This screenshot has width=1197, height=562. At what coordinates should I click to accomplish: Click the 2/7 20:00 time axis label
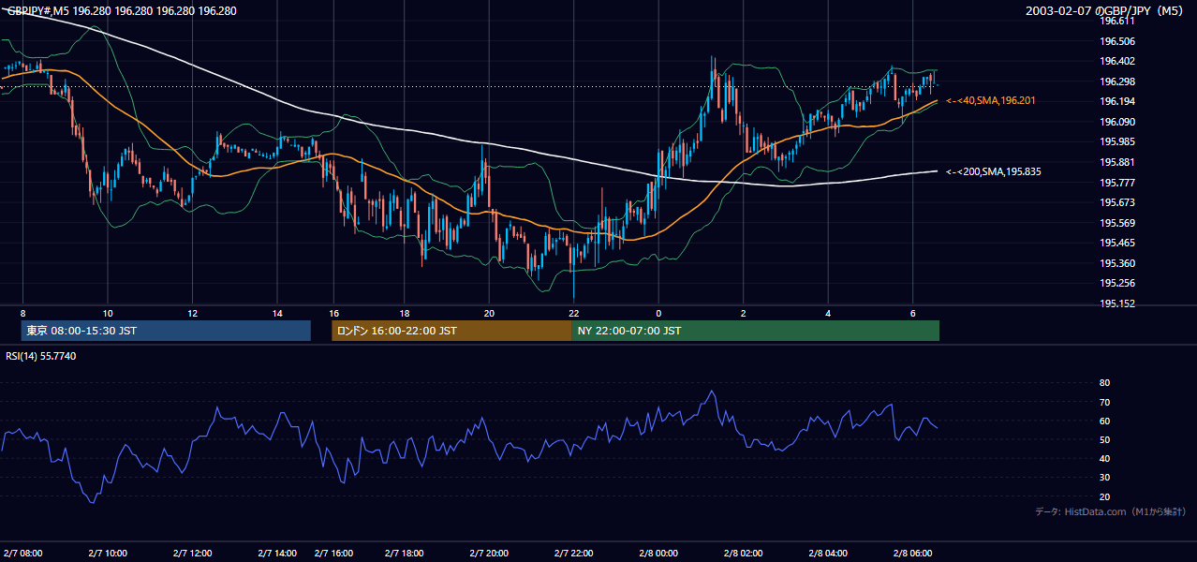pos(490,554)
